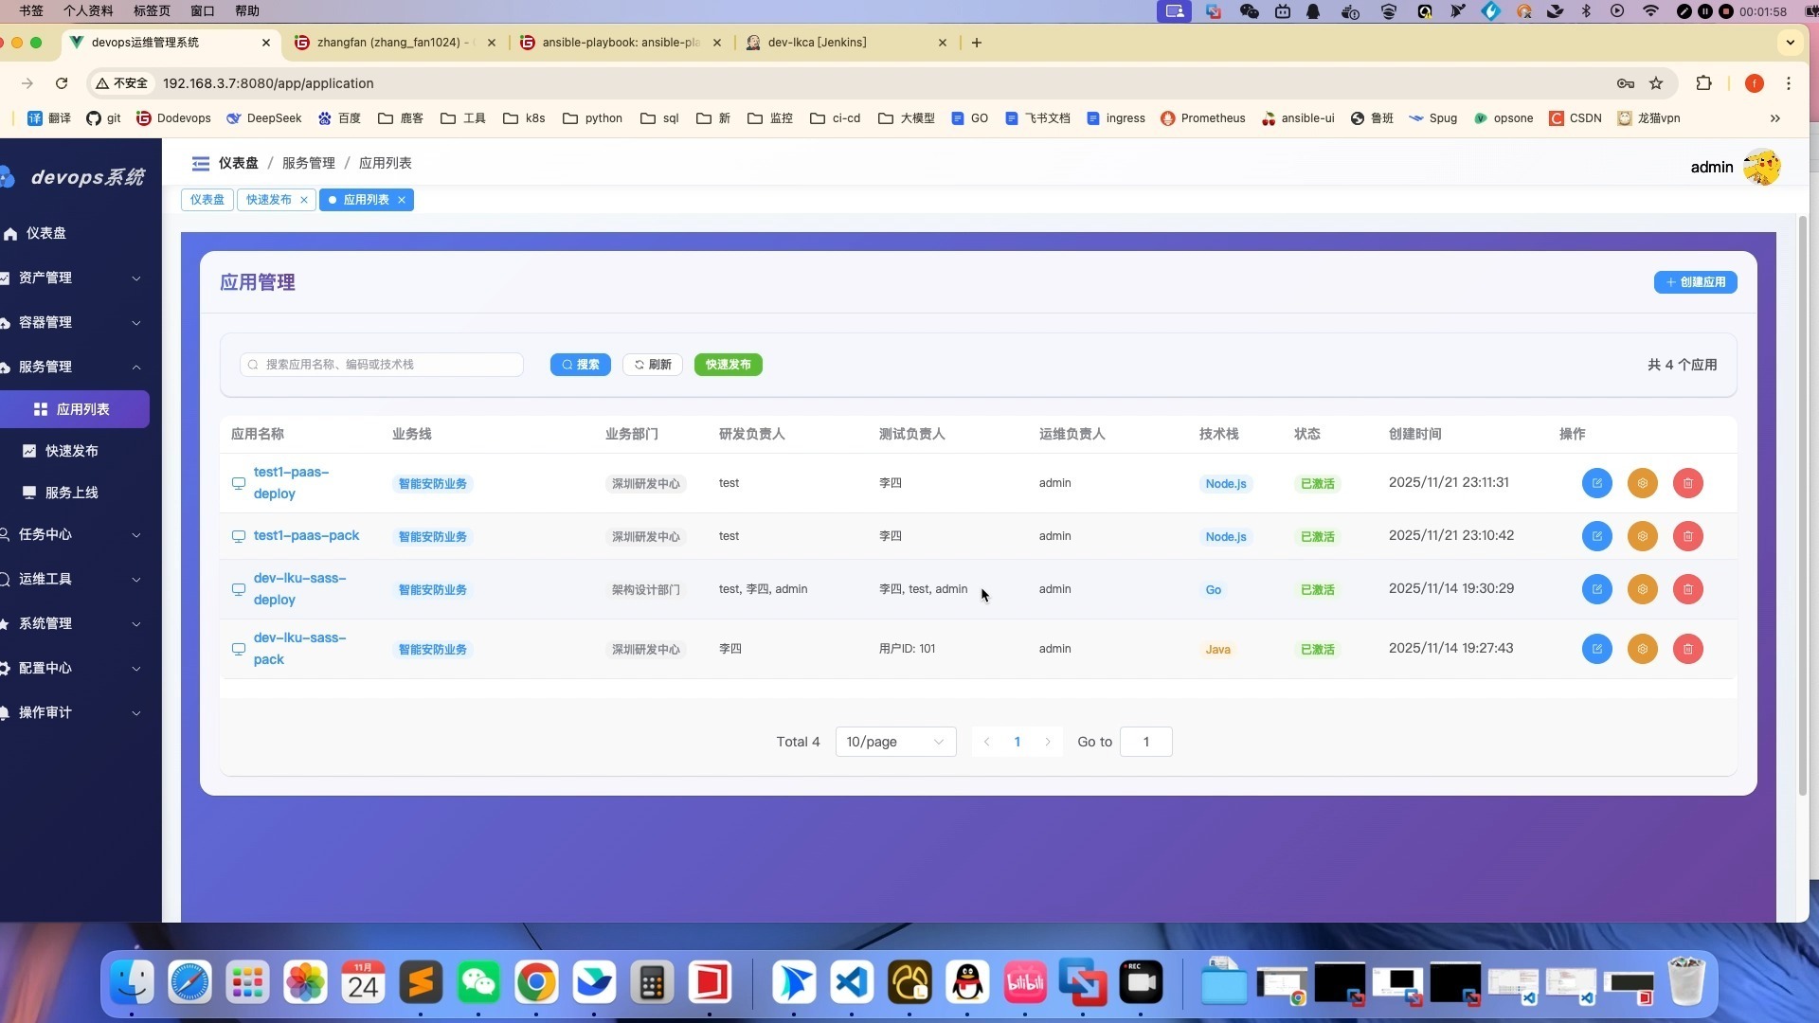This screenshot has width=1819, height=1023.
Task: Switch to the 快速发布 page tab
Action: pos(269,200)
